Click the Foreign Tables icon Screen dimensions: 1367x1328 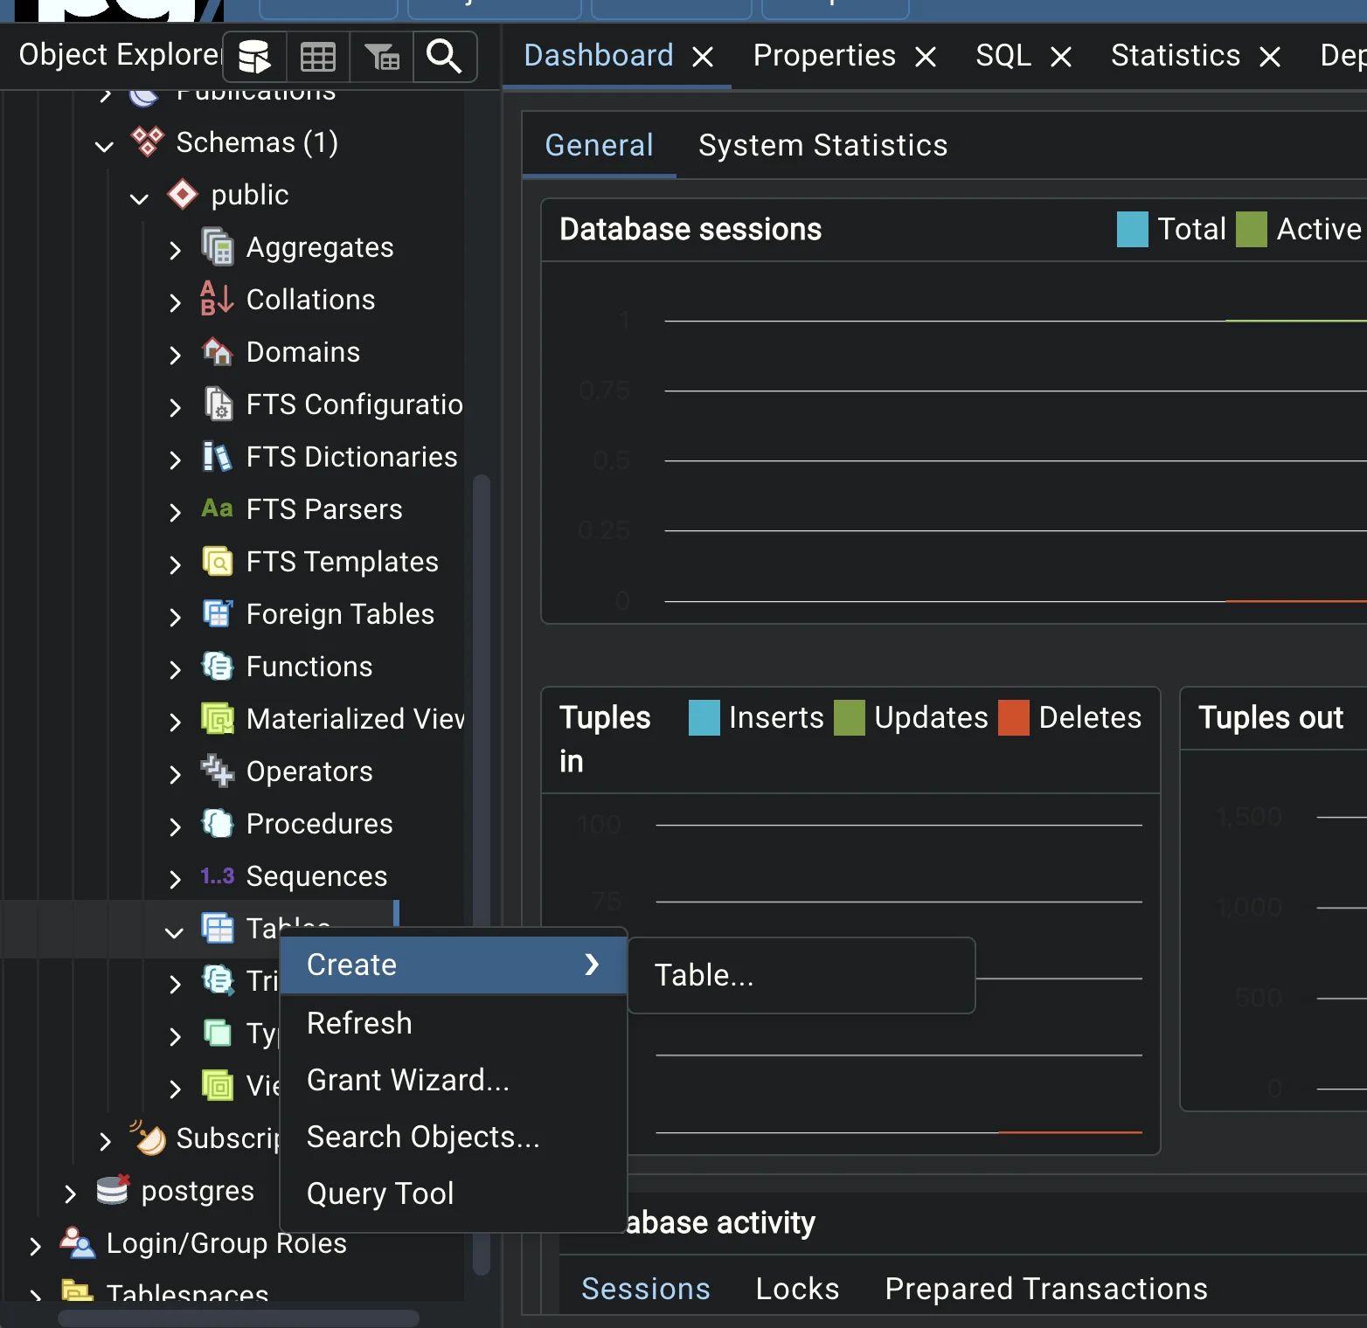(218, 613)
